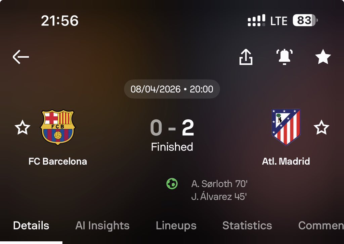Tap the FC Barcelona team name
Viewport: 344px width, 244px height.
58,161
